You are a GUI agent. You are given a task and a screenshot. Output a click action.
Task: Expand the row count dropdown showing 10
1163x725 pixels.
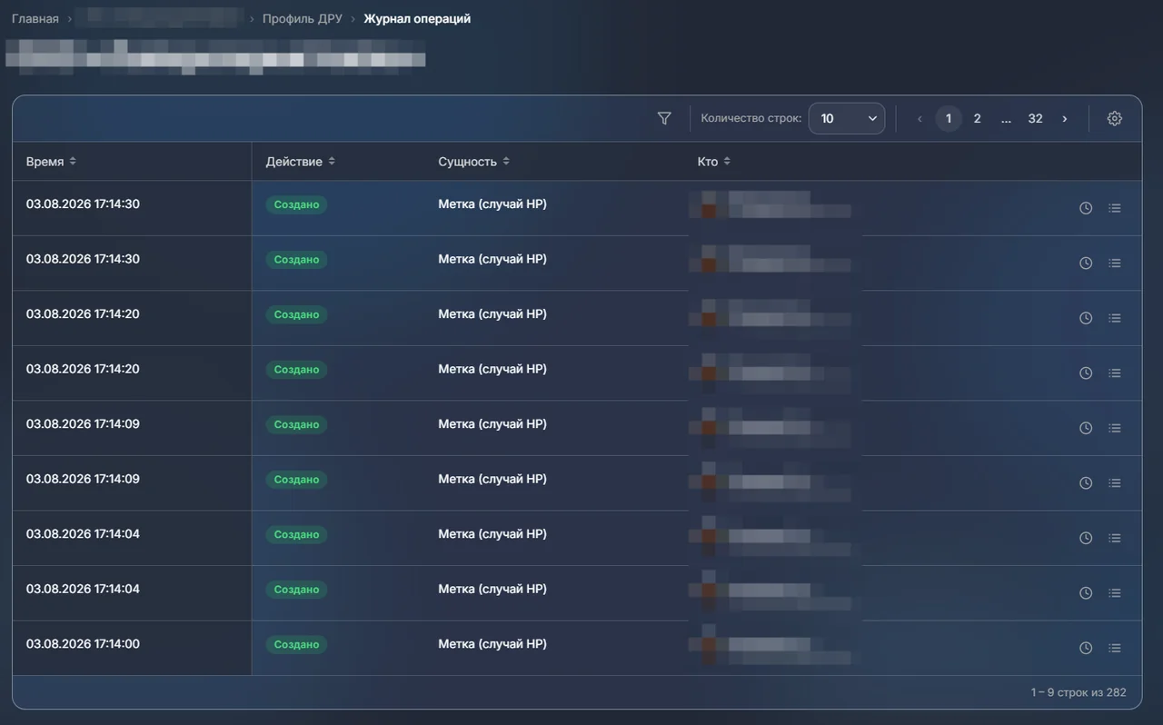[x=847, y=119]
